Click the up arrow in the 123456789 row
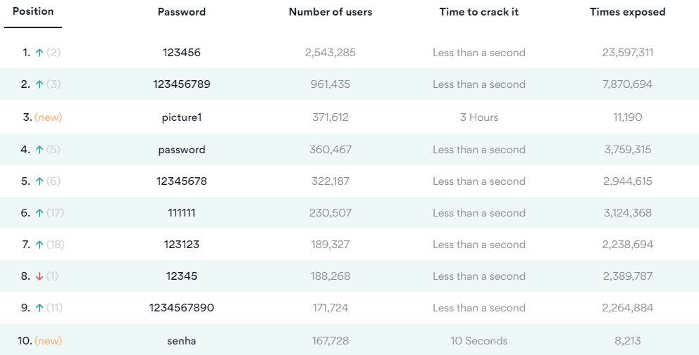This screenshot has width=699, height=355. [39, 84]
